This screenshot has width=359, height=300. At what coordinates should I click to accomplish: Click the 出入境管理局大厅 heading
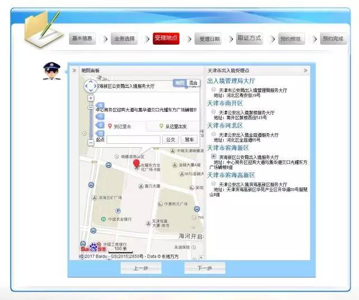tap(231, 81)
